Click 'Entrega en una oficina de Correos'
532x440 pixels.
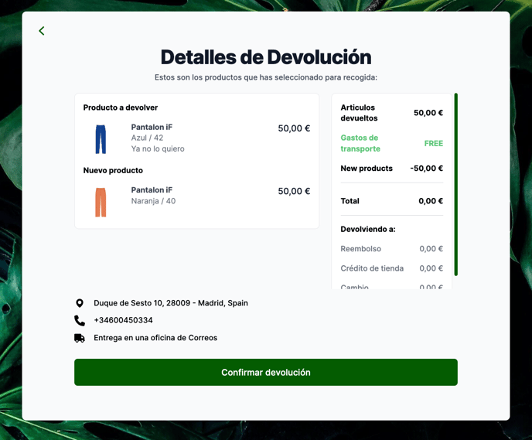[155, 338]
